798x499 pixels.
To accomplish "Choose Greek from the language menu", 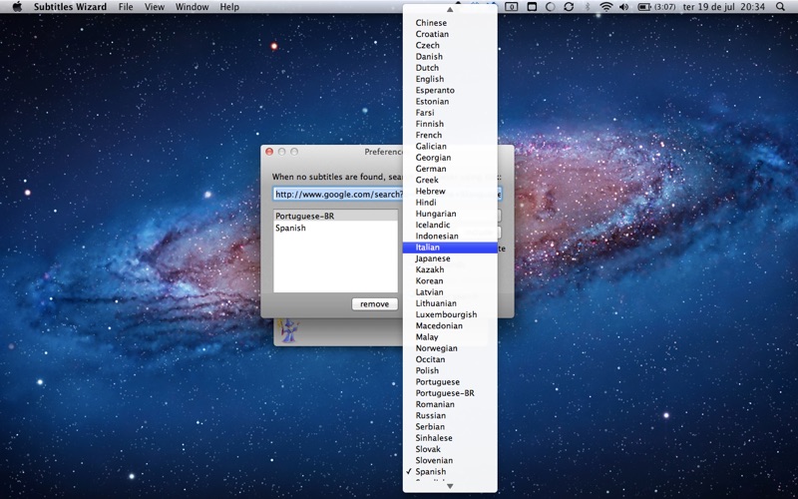I will coord(450,180).
